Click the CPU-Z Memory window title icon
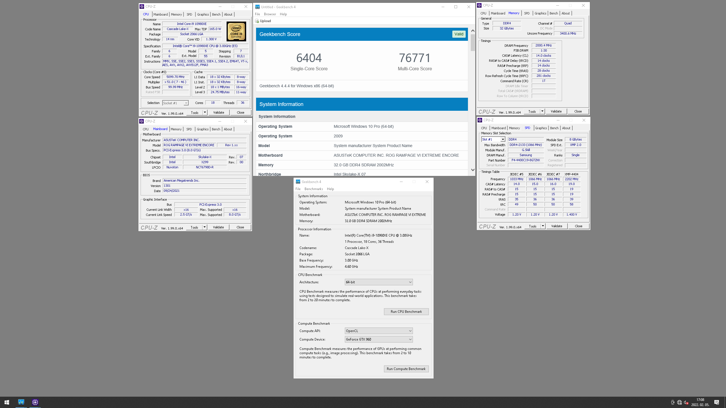 tap(479, 5)
